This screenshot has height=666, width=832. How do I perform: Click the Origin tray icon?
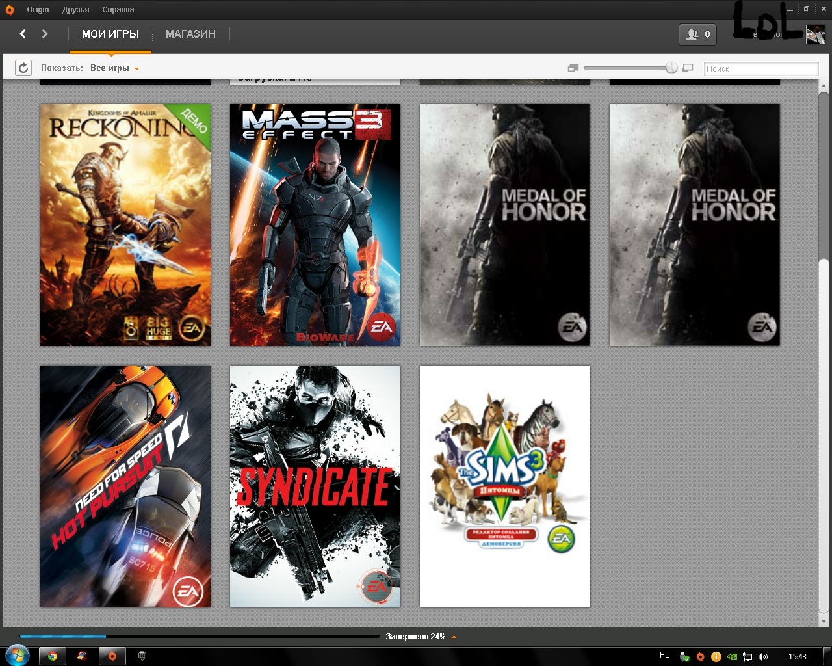[x=700, y=657]
